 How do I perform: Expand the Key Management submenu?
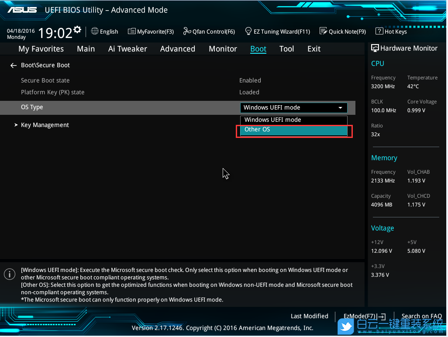tap(45, 125)
